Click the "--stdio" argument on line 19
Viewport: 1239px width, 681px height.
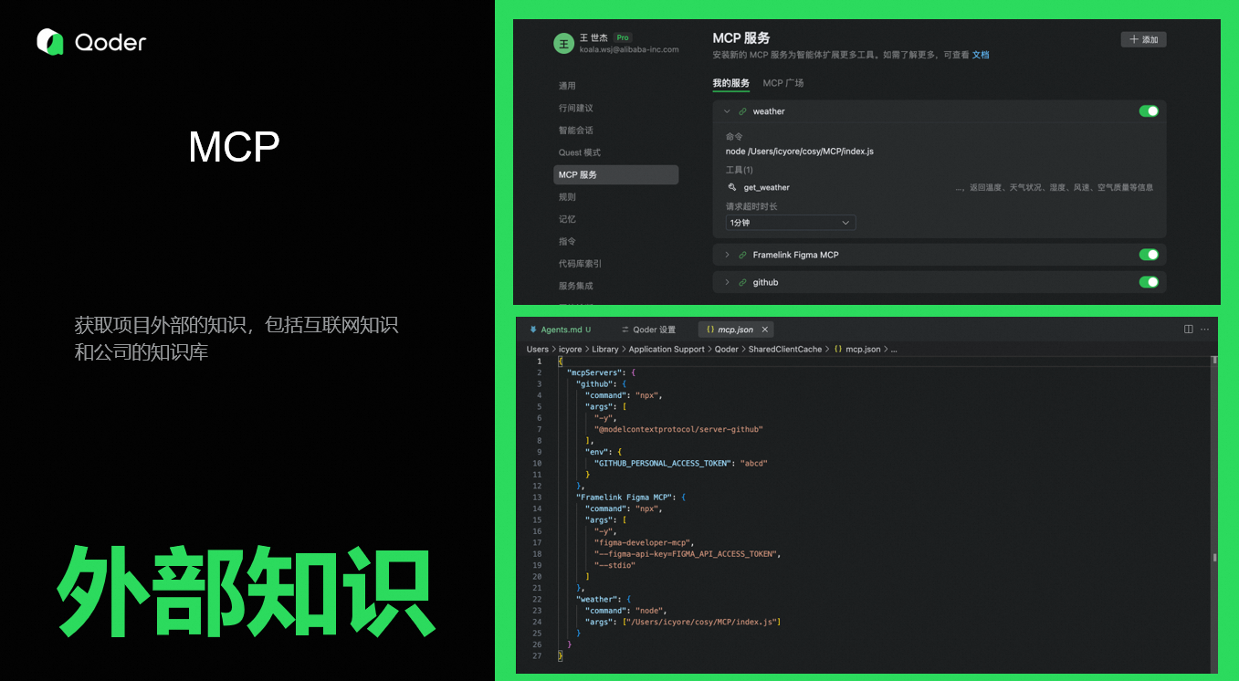[x=615, y=565]
